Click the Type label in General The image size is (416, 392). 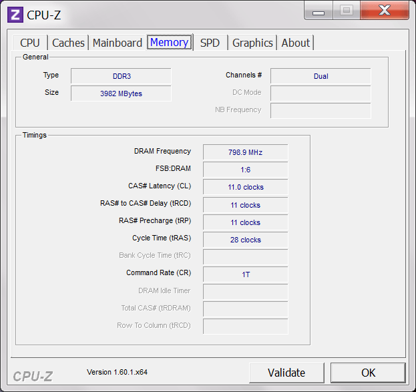(x=51, y=75)
